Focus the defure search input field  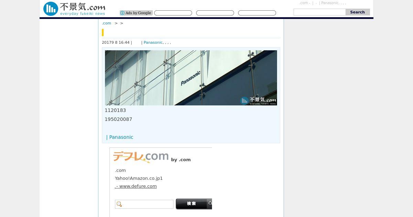coord(144,204)
